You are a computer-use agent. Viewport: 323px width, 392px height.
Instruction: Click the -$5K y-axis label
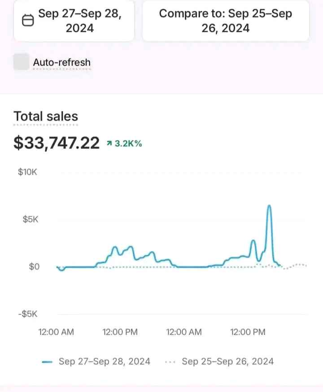(x=27, y=314)
